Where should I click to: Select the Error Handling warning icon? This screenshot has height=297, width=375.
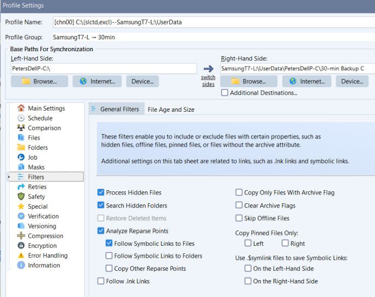coord(21,256)
